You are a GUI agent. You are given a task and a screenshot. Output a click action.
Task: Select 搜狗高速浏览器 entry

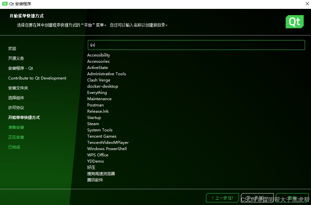pos(101,174)
